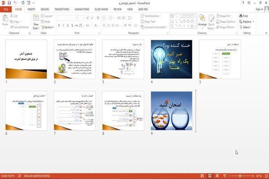Click Format Painter in Clipboard group
This screenshot has height=179, width=269.
click(x=19, y=27)
